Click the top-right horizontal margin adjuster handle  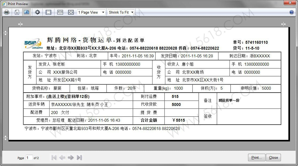[283, 24]
